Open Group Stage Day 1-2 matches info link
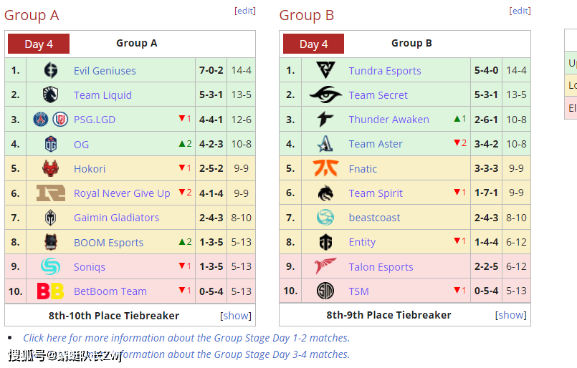This screenshot has height=368, width=577. (x=186, y=338)
